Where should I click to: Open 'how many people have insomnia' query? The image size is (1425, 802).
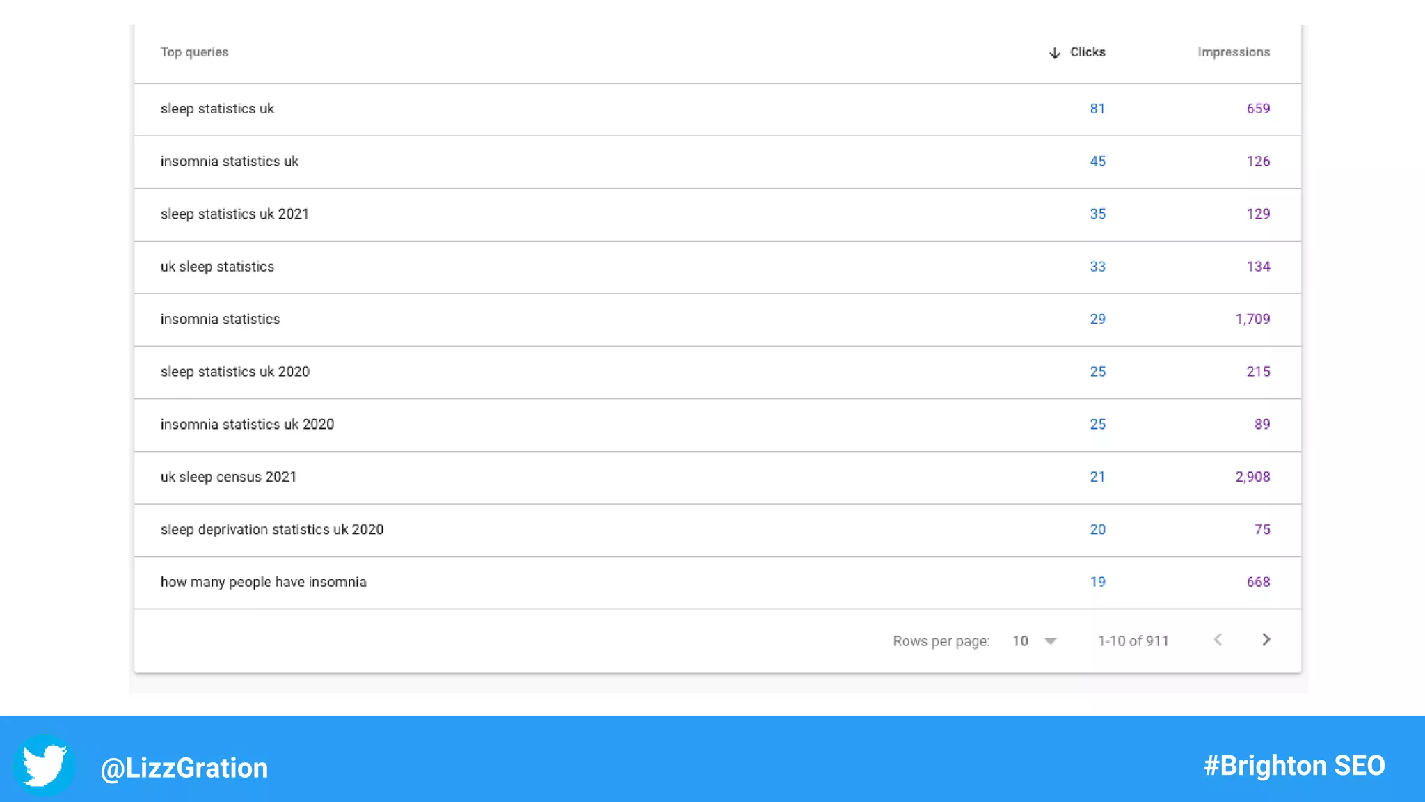(x=263, y=582)
